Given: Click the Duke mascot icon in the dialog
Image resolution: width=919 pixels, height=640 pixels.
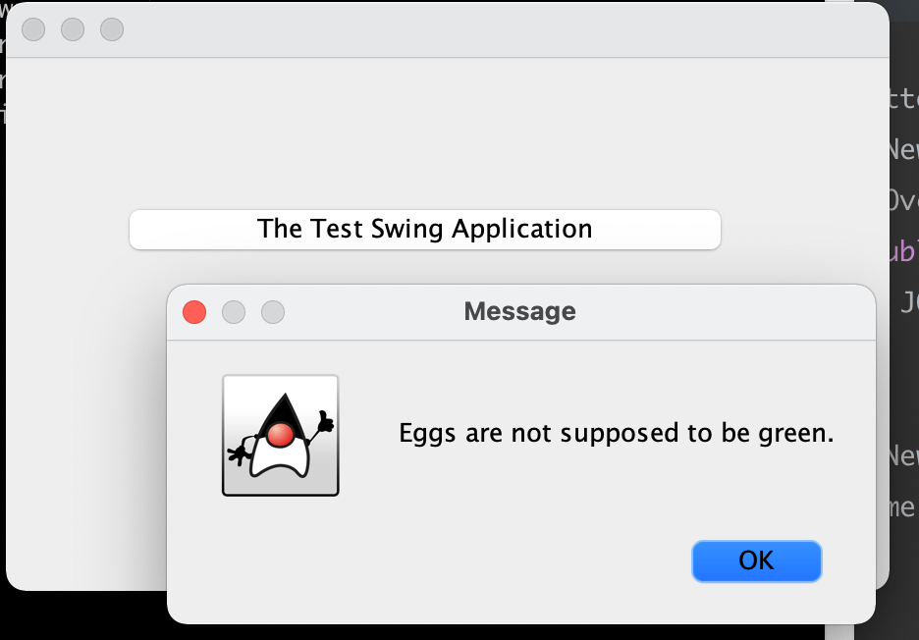Looking at the screenshot, I should [281, 436].
